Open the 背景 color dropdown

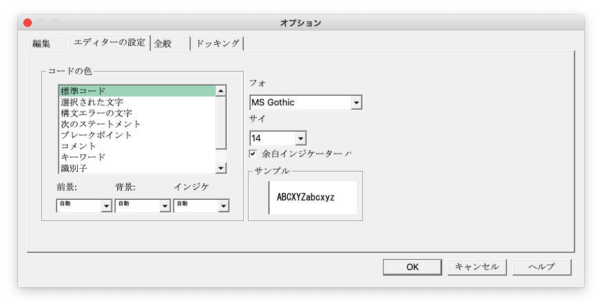[x=165, y=205]
